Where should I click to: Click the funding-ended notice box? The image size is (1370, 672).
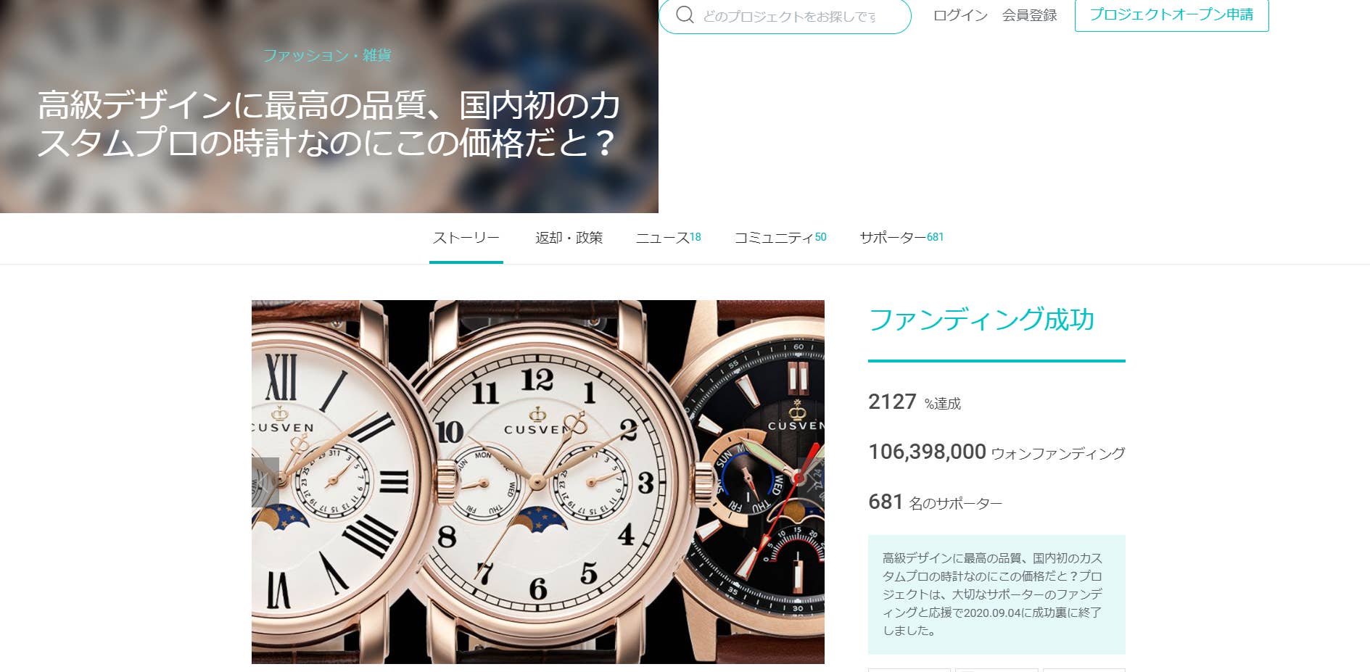tap(996, 594)
